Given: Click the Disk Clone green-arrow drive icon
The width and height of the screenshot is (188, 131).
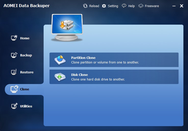Looking at the screenshot, I should click(x=60, y=77).
